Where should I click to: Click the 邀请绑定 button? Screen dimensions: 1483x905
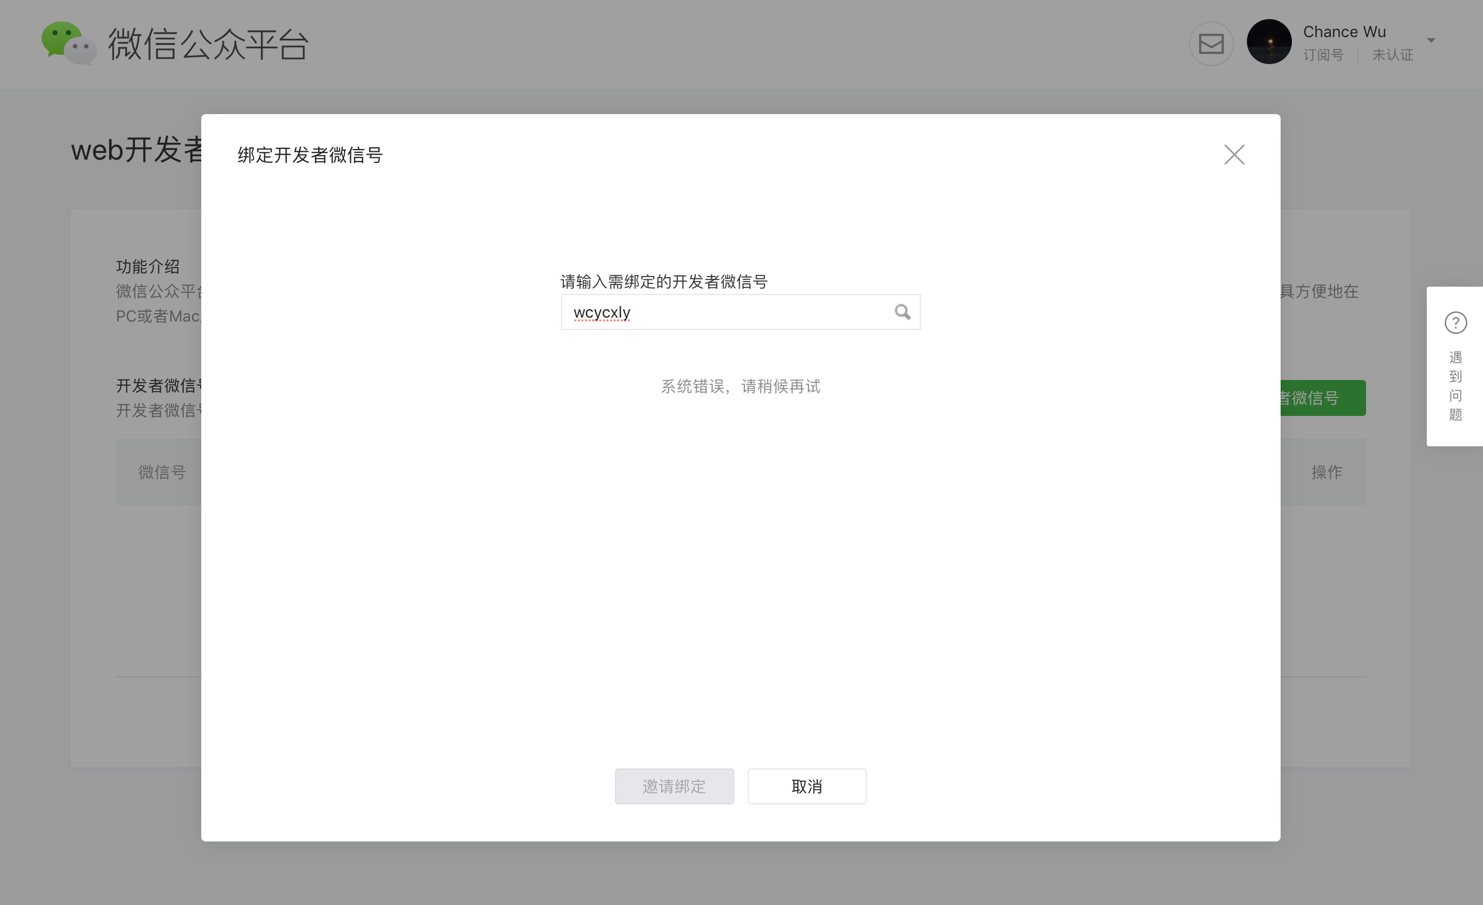(x=675, y=785)
